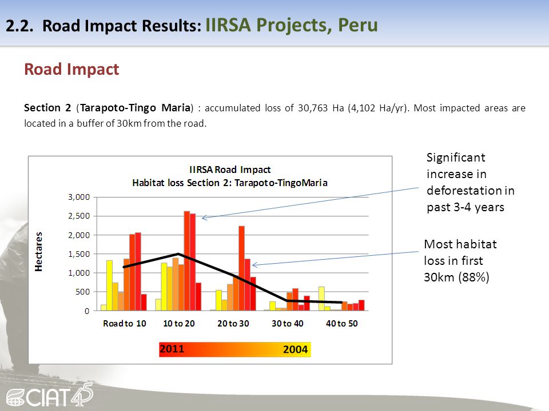Click the 'Section 2' bold text

click(x=47, y=108)
